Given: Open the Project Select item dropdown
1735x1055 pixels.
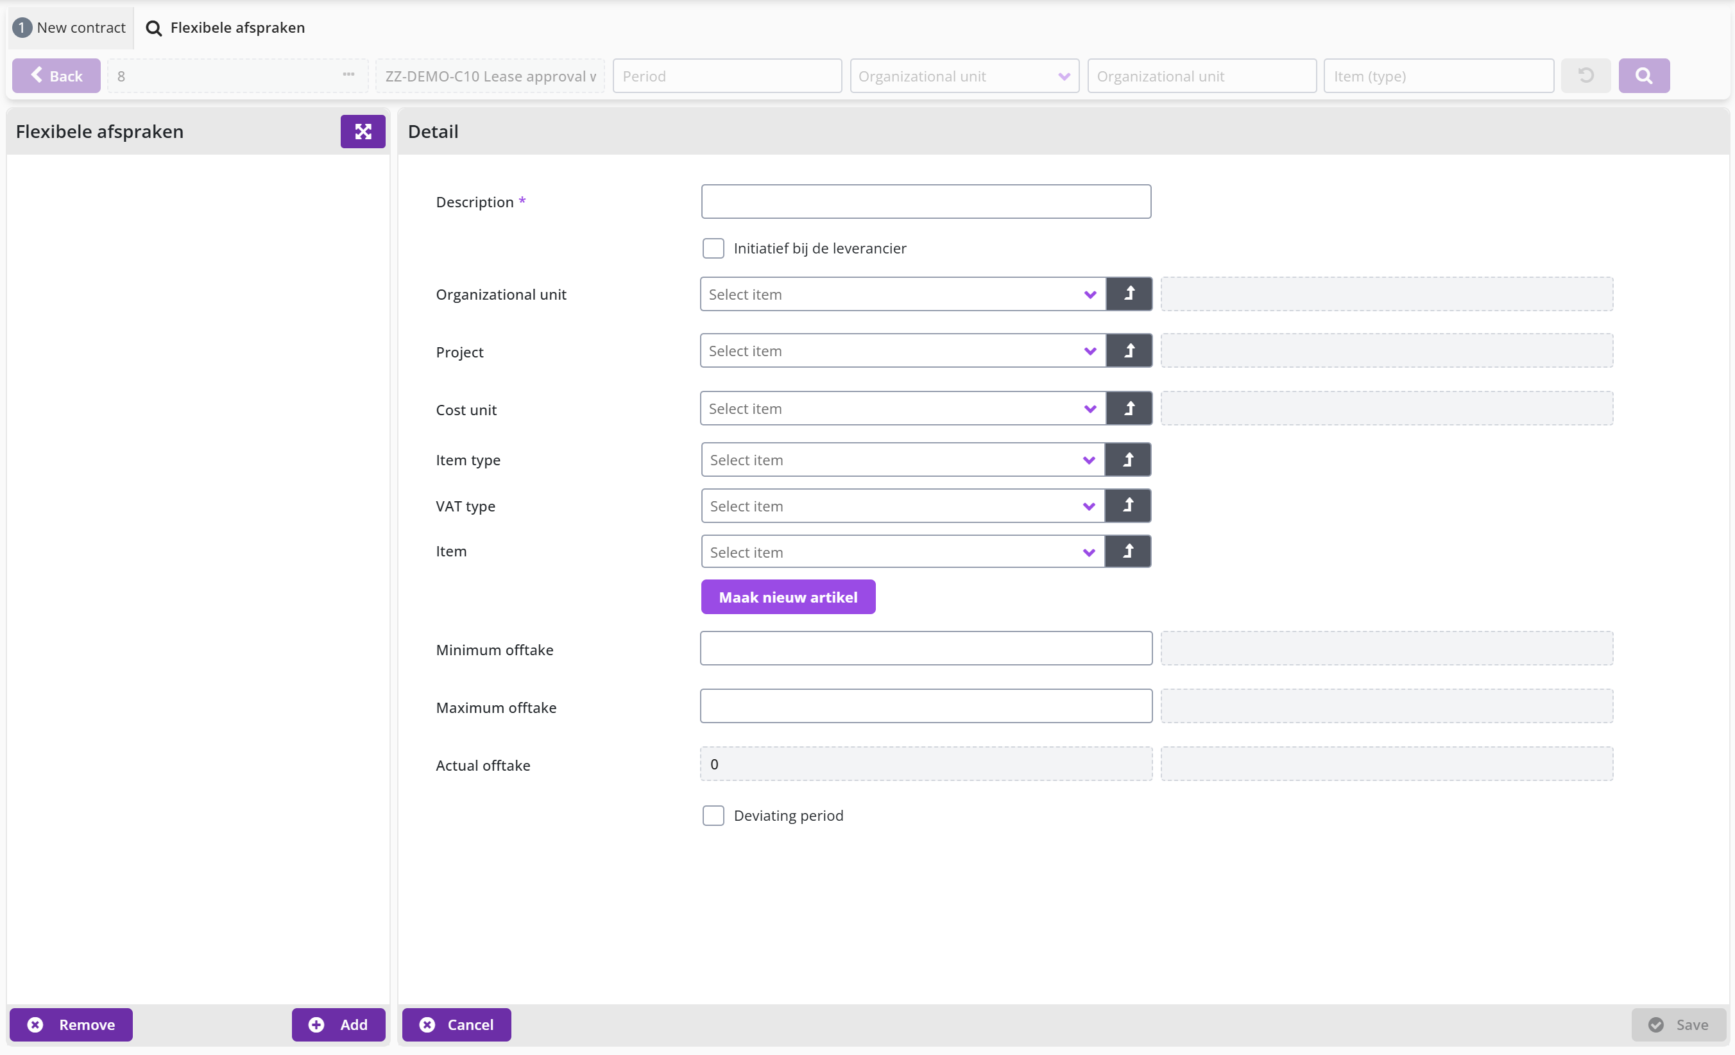Looking at the screenshot, I should [x=903, y=351].
